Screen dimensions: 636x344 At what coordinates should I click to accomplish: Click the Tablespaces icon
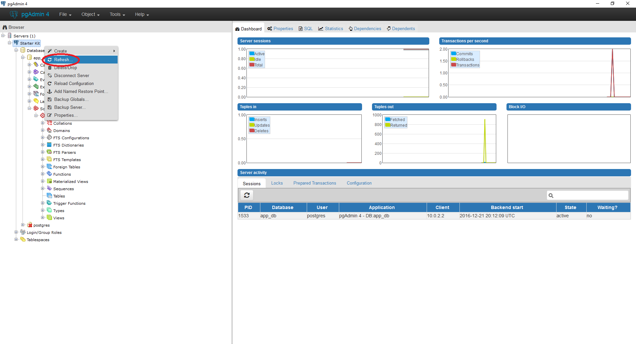point(23,239)
